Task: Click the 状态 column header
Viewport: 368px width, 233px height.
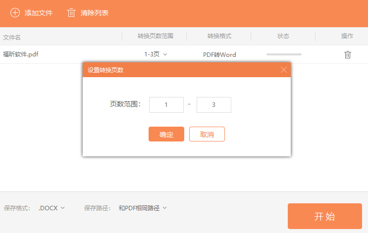Action: (283, 36)
